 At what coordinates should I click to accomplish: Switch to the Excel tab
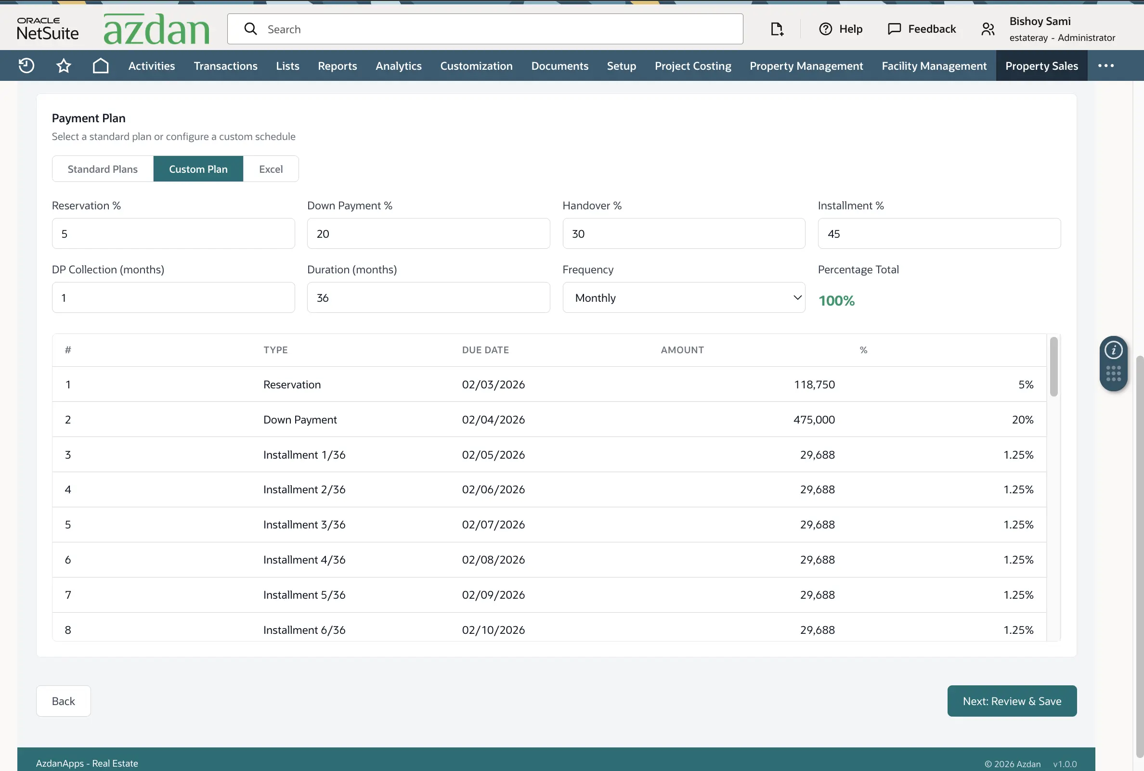(x=271, y=168)
